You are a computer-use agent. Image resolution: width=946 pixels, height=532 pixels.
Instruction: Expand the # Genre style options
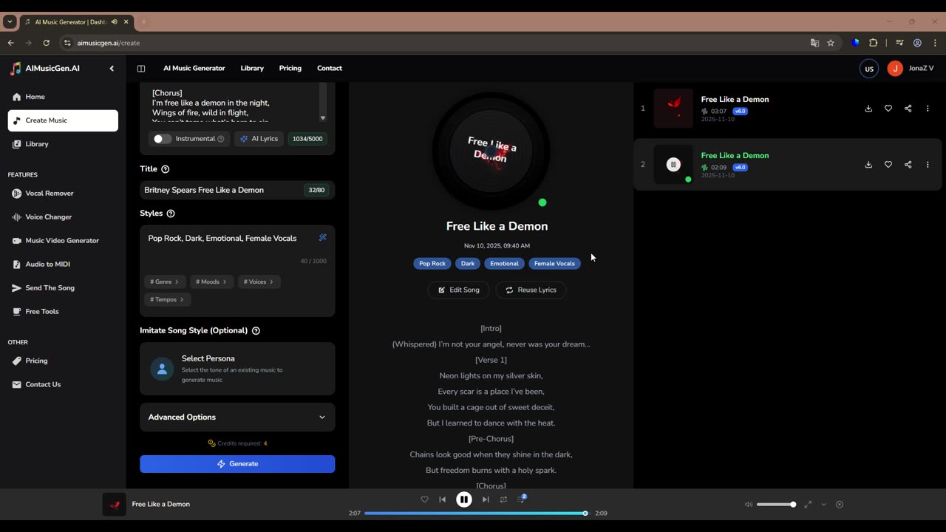[x=164, y=282]
